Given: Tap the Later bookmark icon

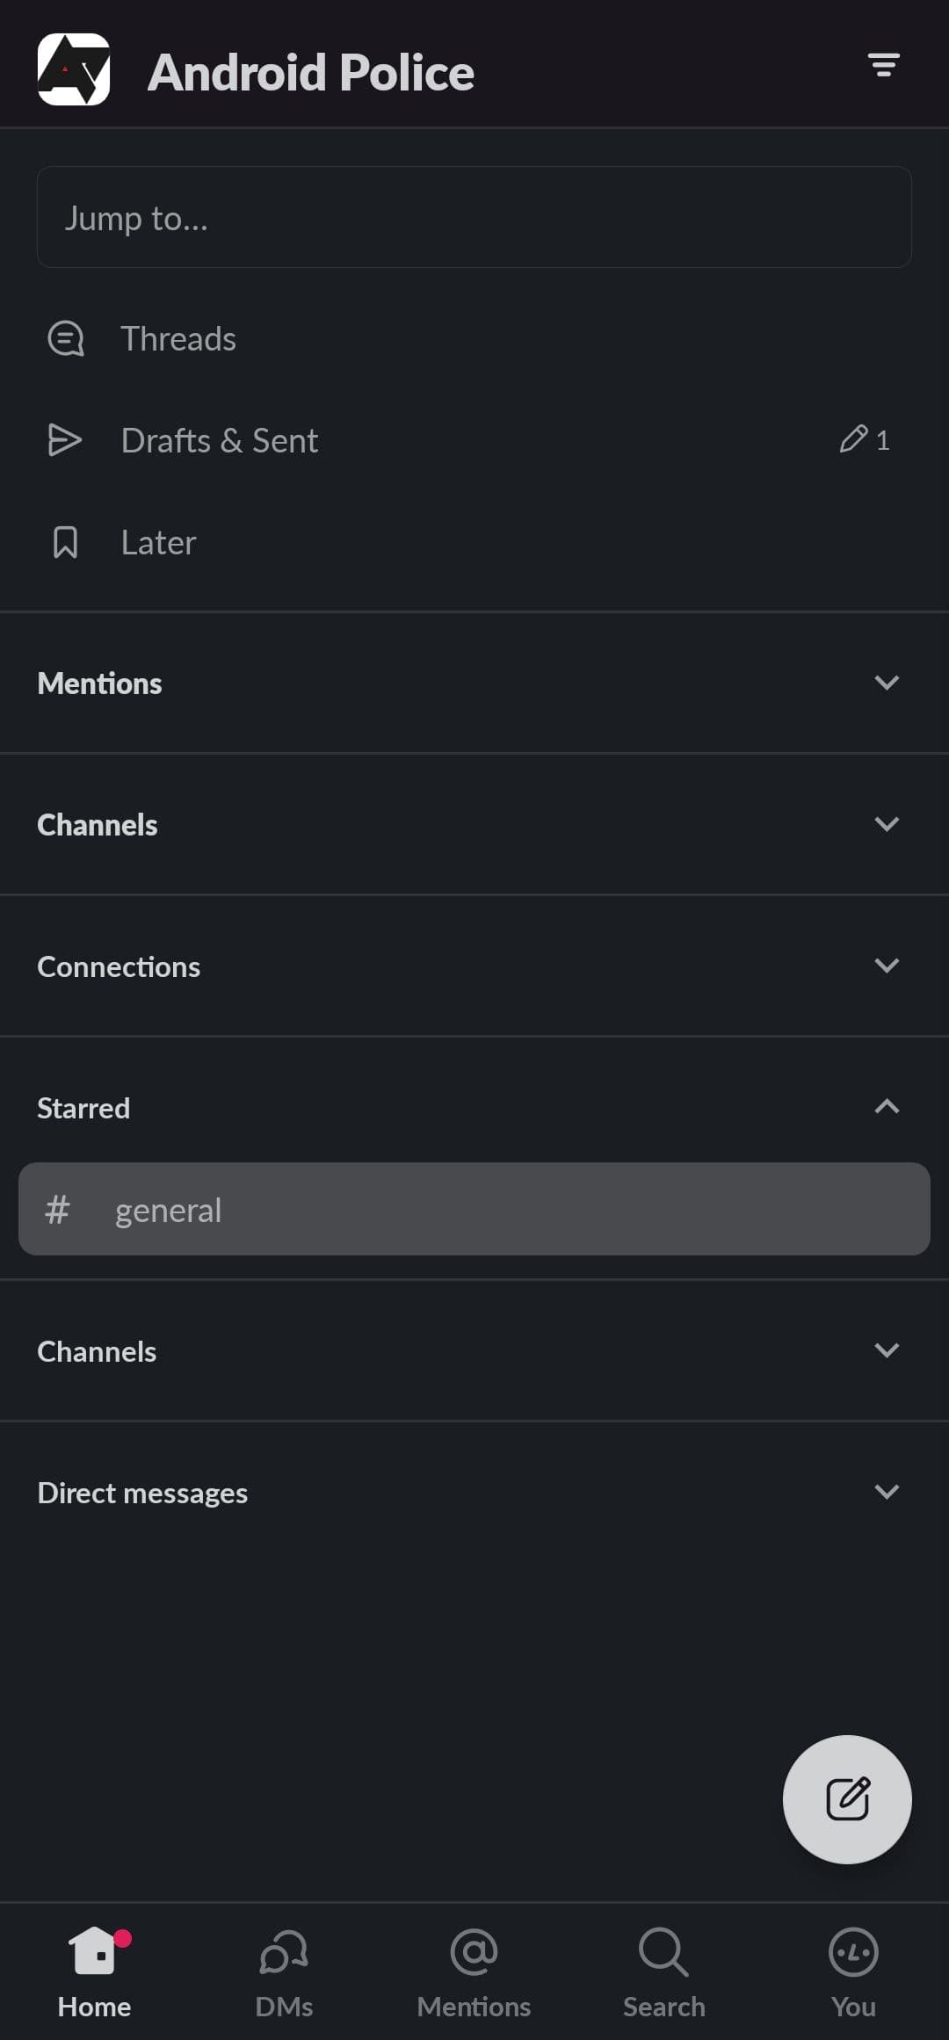Looking at the screenshot, I should click(66, 542).
